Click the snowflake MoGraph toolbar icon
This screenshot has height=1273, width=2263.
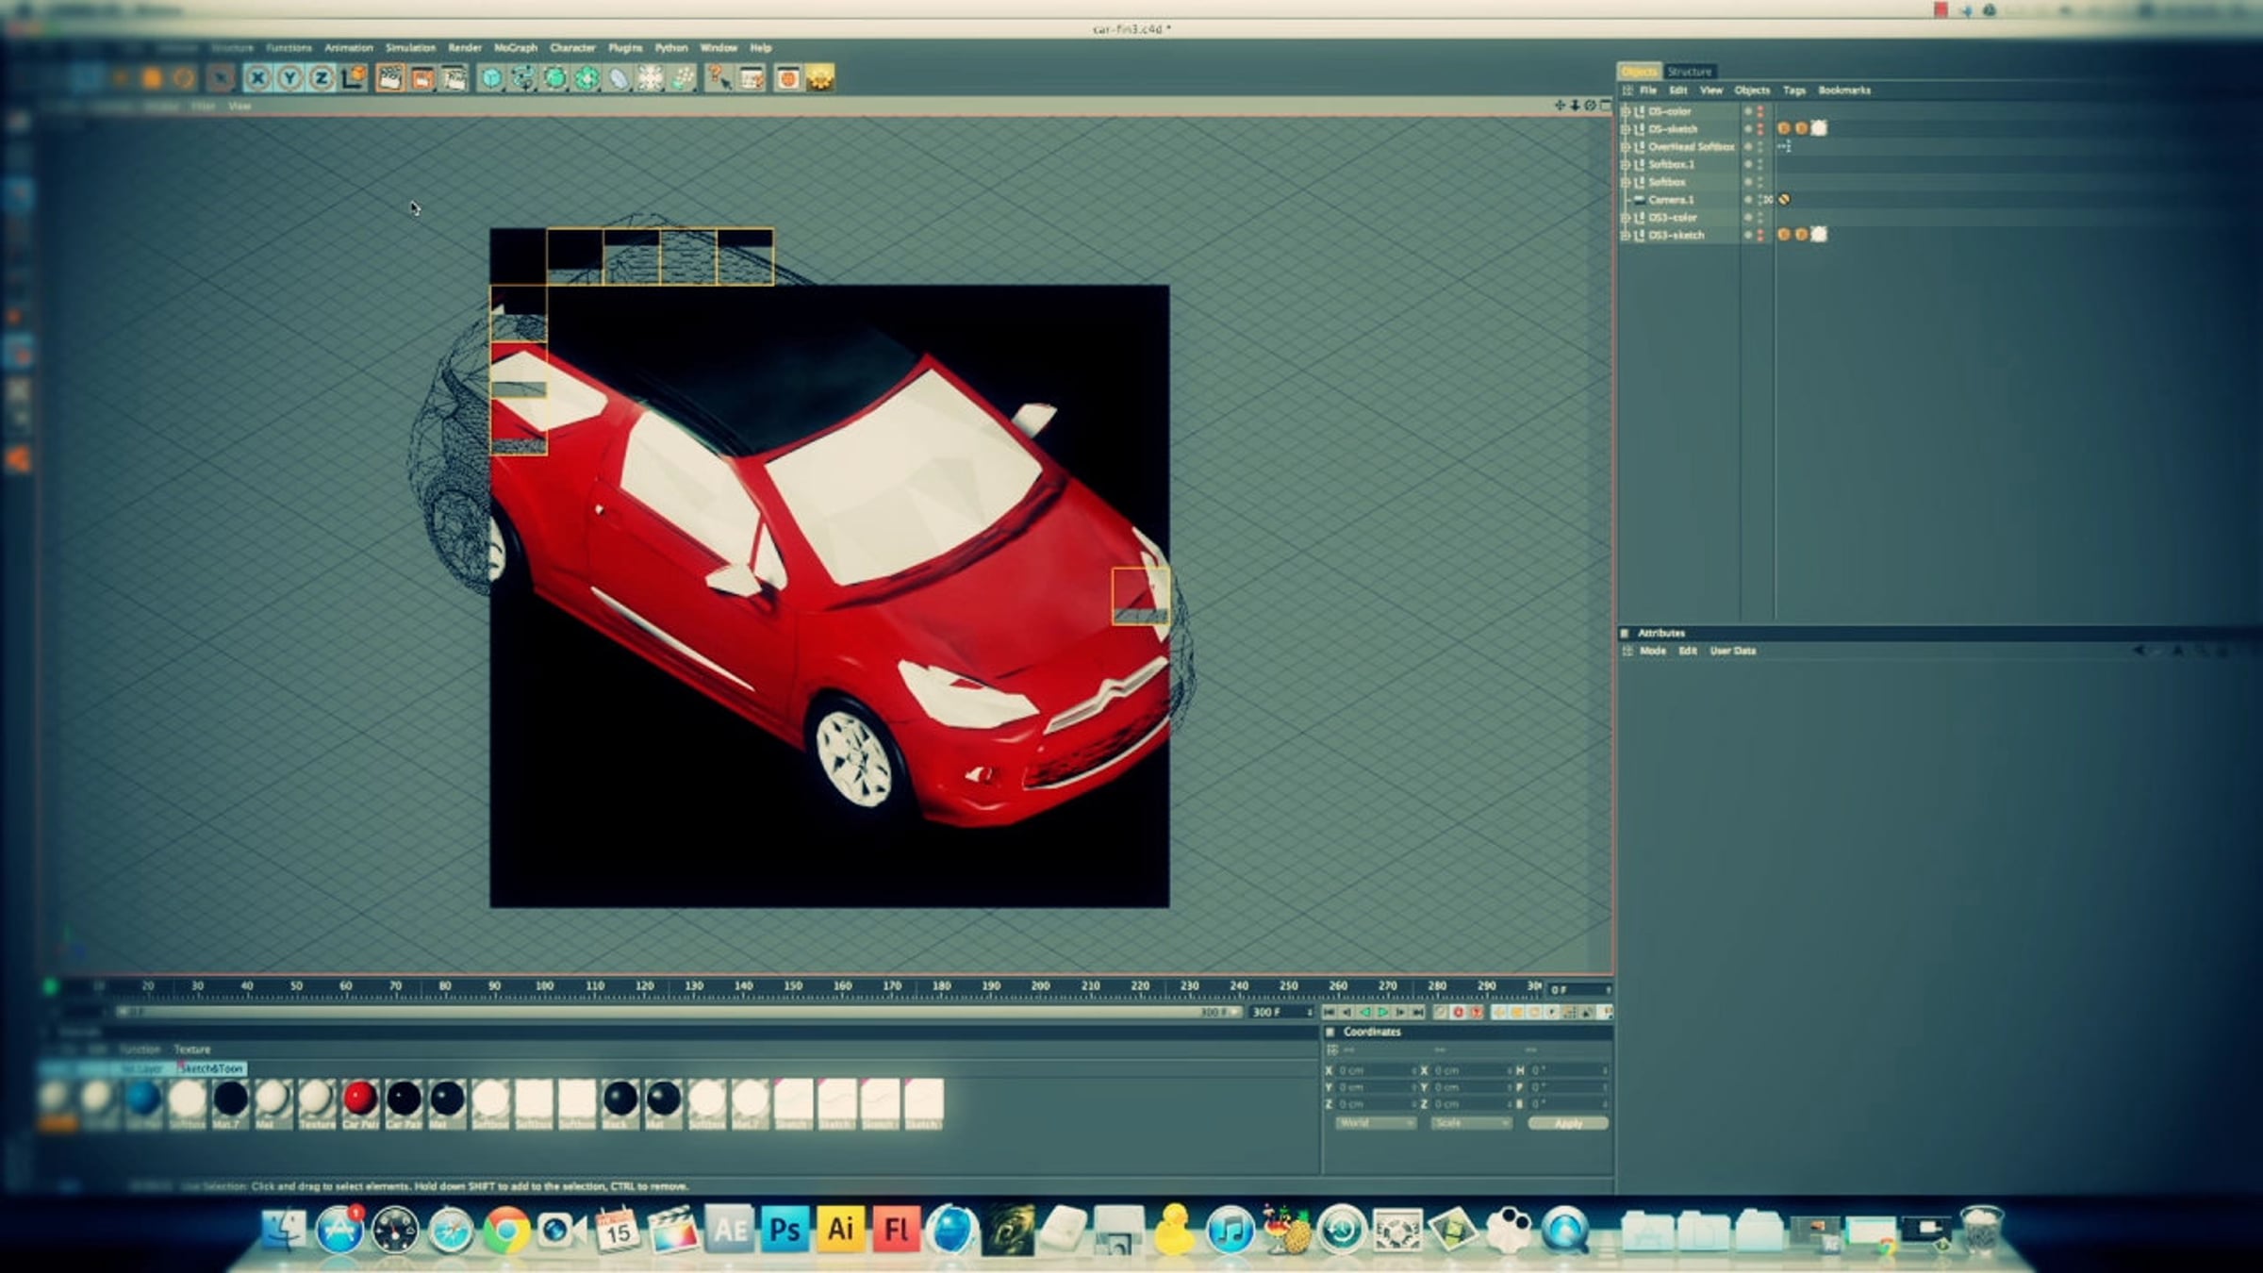[x=650, y=78]
